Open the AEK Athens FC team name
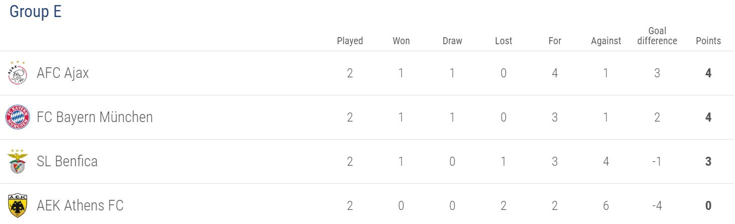 coord(80,205)
